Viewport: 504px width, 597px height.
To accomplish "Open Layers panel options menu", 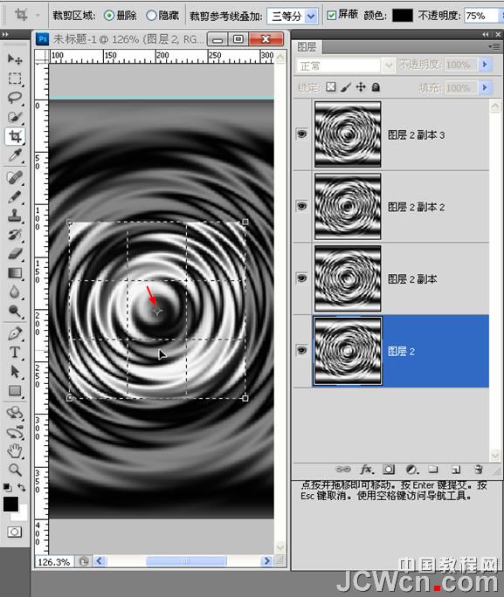I will (x=495, y=46).
